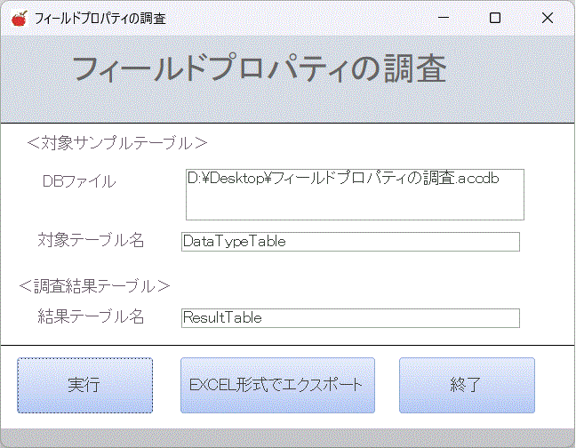Click the DBファイル path text box

click(355, 195)
